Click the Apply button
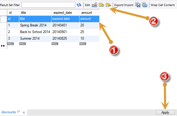 click(165, 112)
